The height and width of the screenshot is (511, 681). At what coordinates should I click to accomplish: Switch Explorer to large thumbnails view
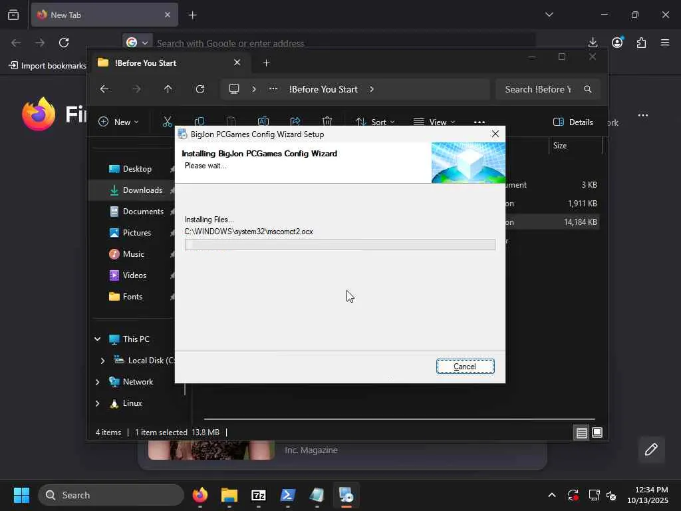(597, 432)
